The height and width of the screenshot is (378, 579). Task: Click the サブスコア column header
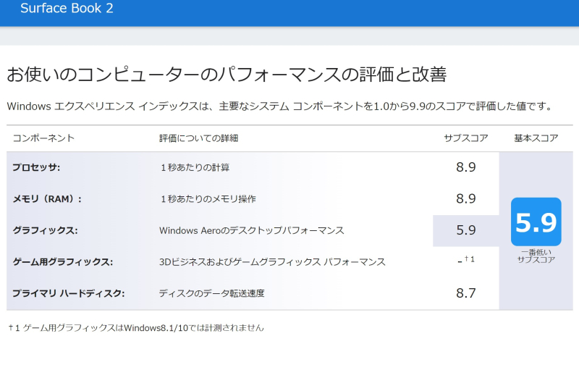pos(466,138)
